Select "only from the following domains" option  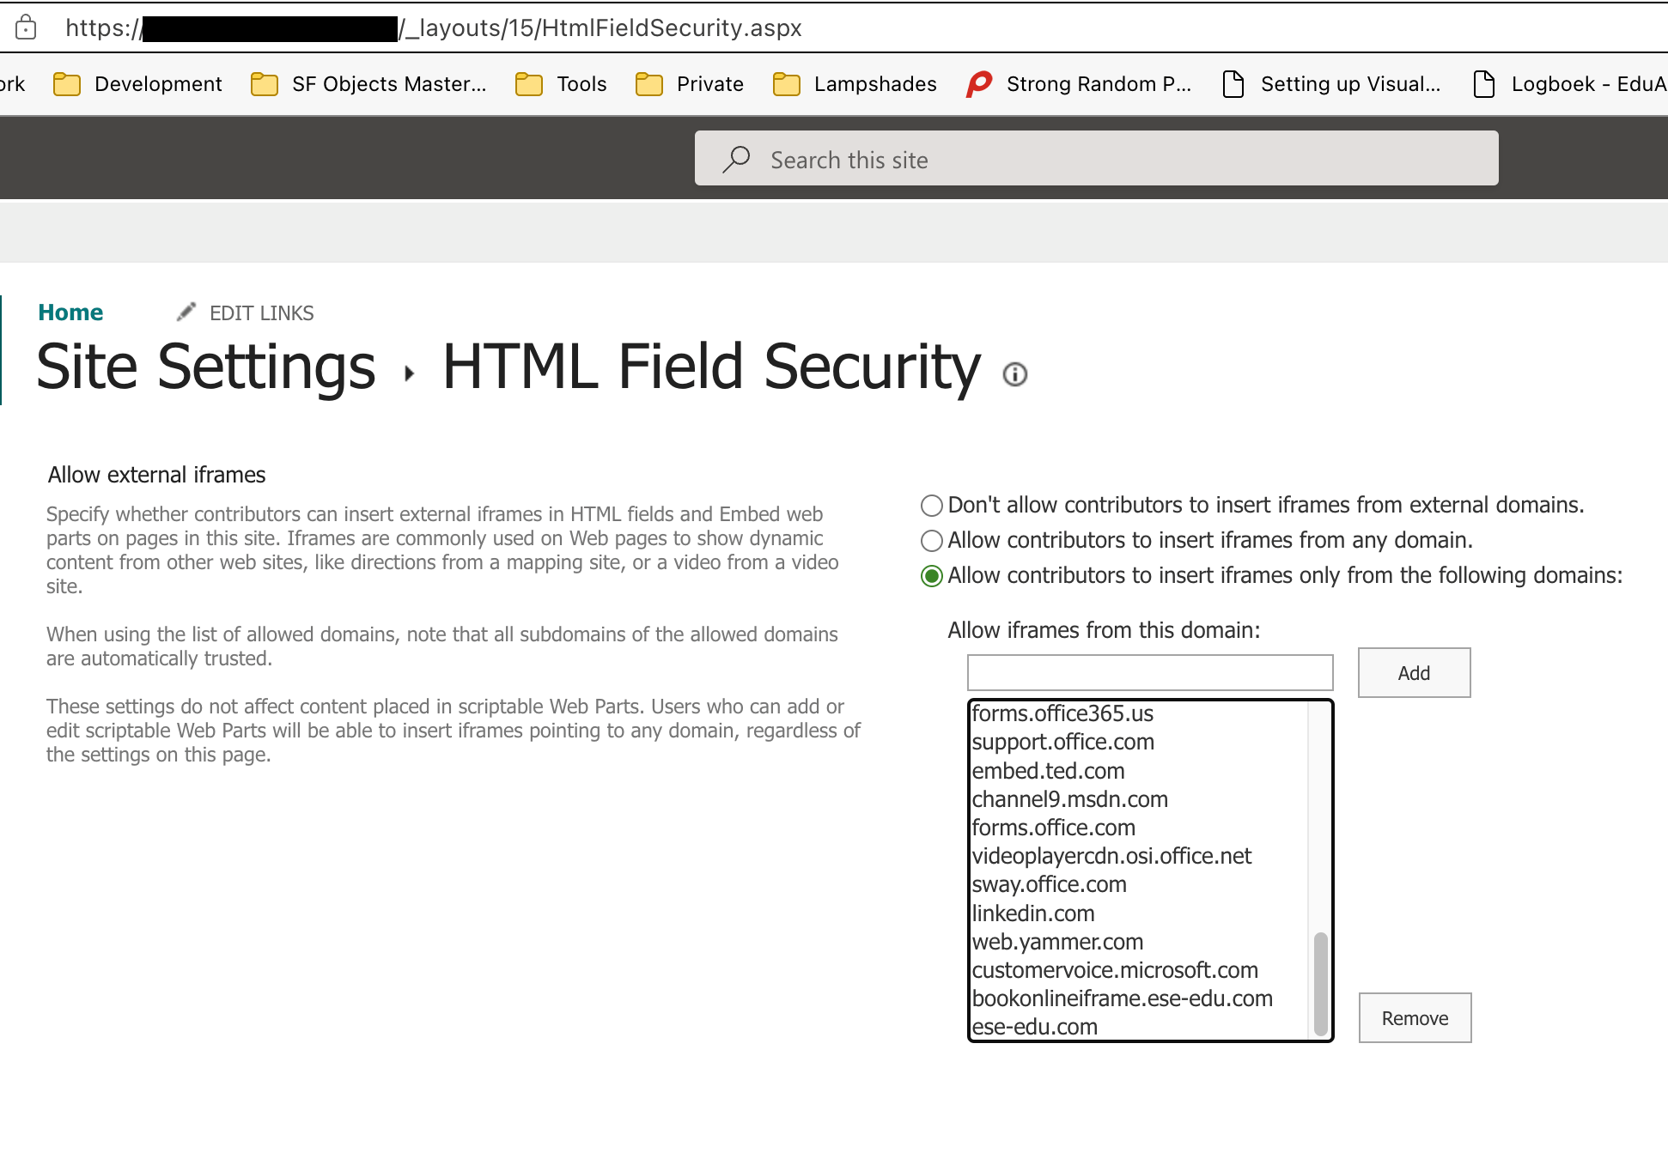[x=932, y=576]
